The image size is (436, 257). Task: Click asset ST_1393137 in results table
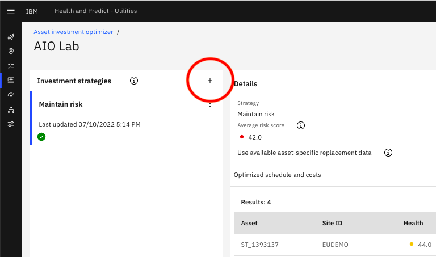[x=259, y=245]
